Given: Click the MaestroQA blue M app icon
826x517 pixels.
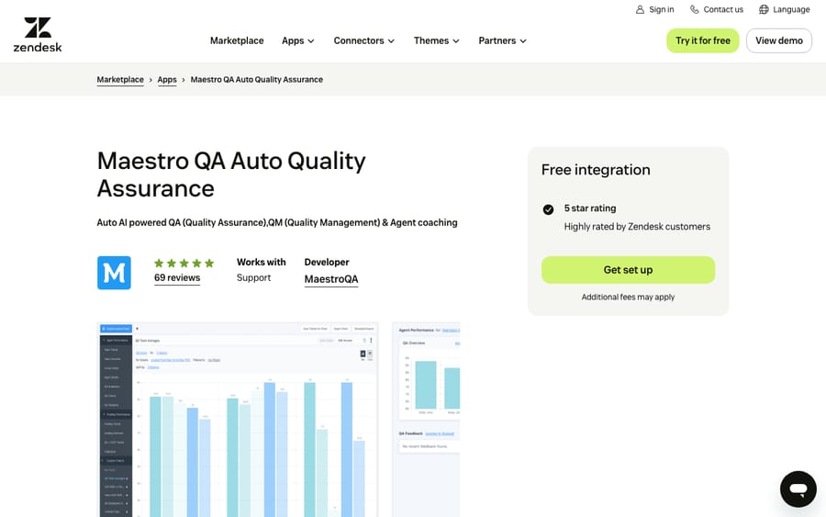Looking at the screenshot, I should tap(114, 273).
